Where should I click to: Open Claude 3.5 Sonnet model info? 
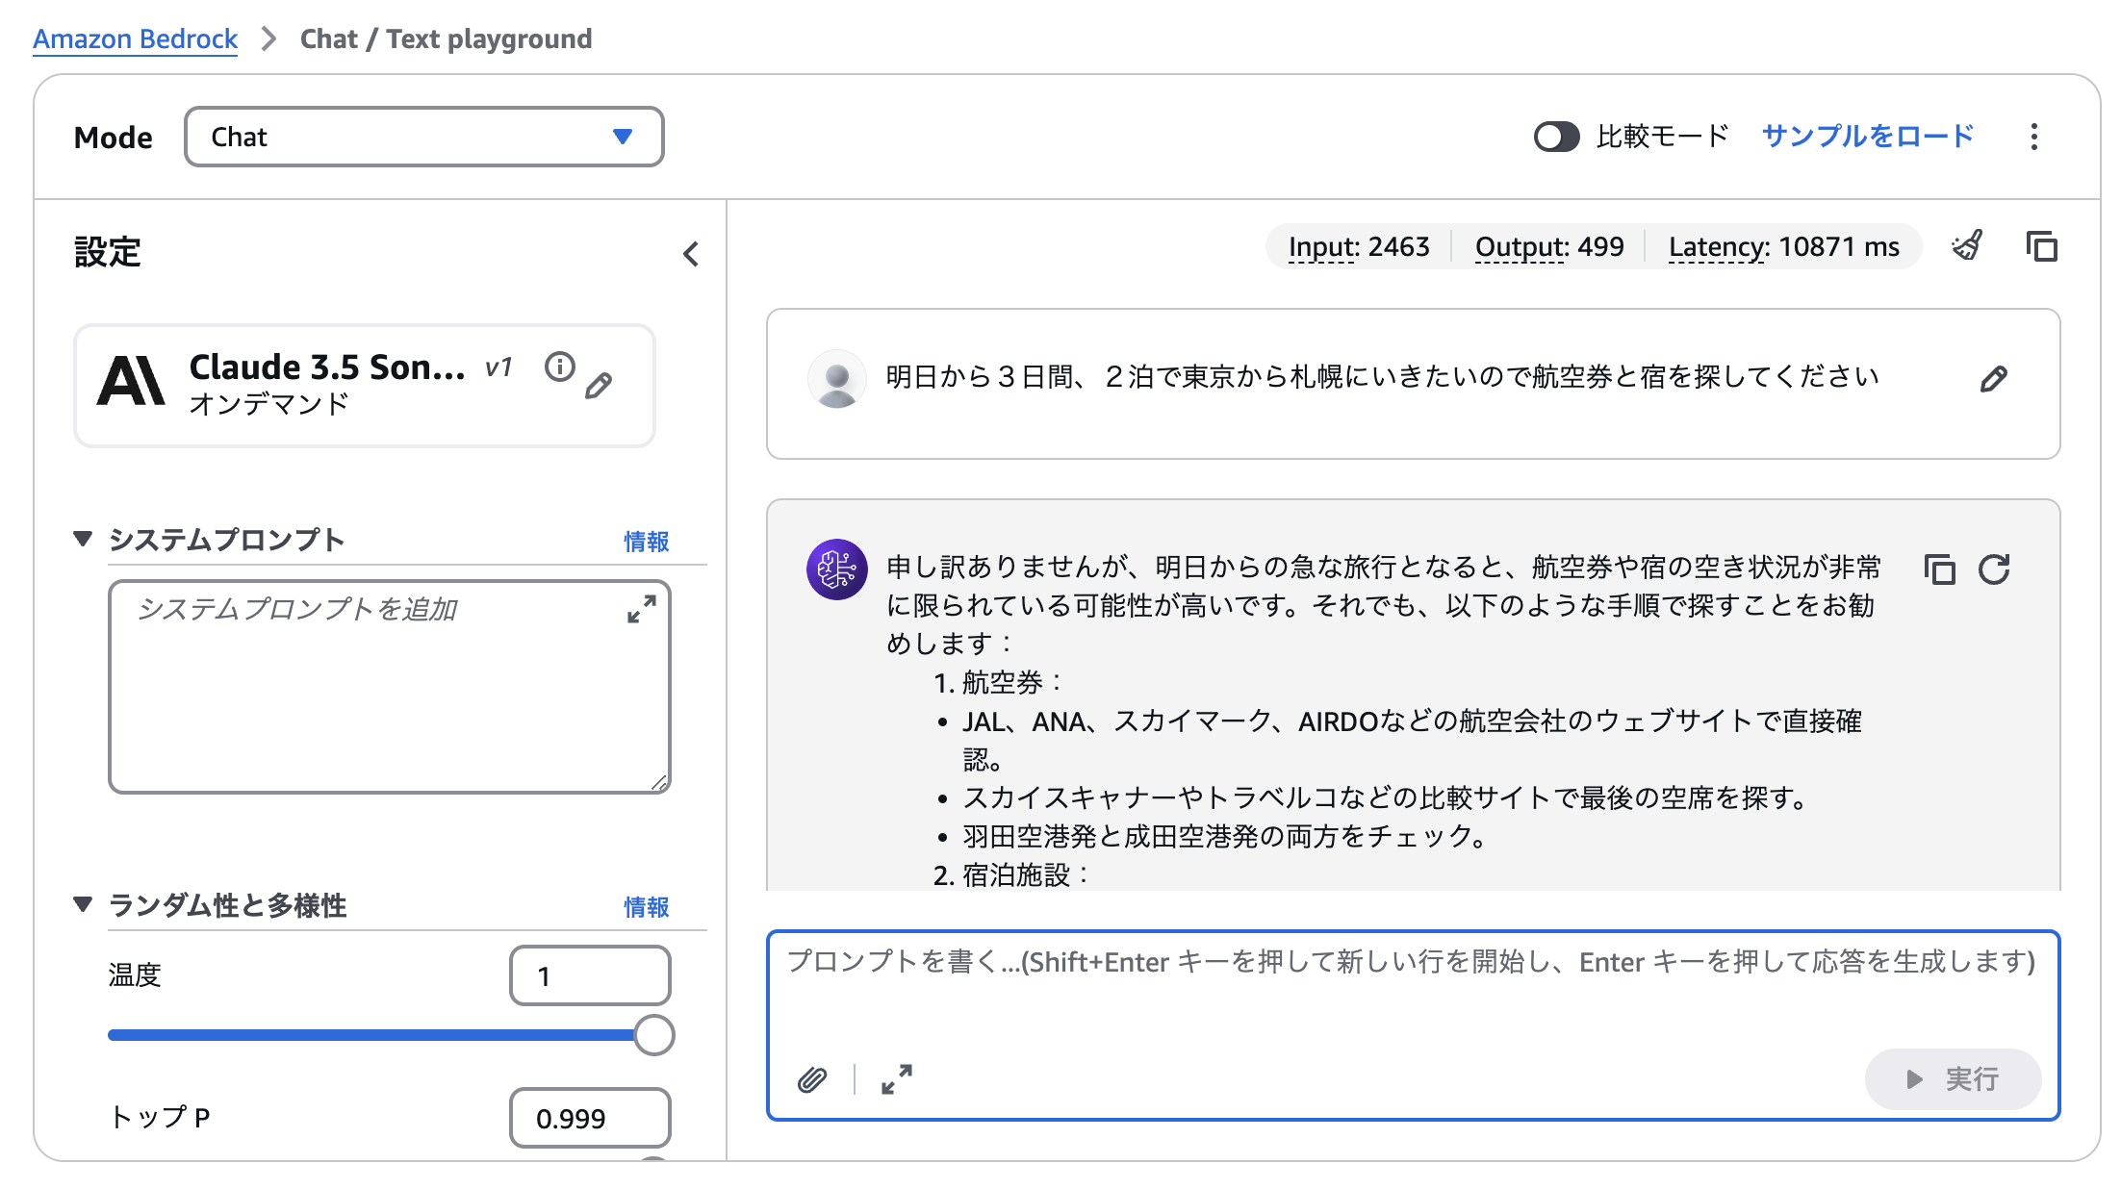tap(559, 367)
